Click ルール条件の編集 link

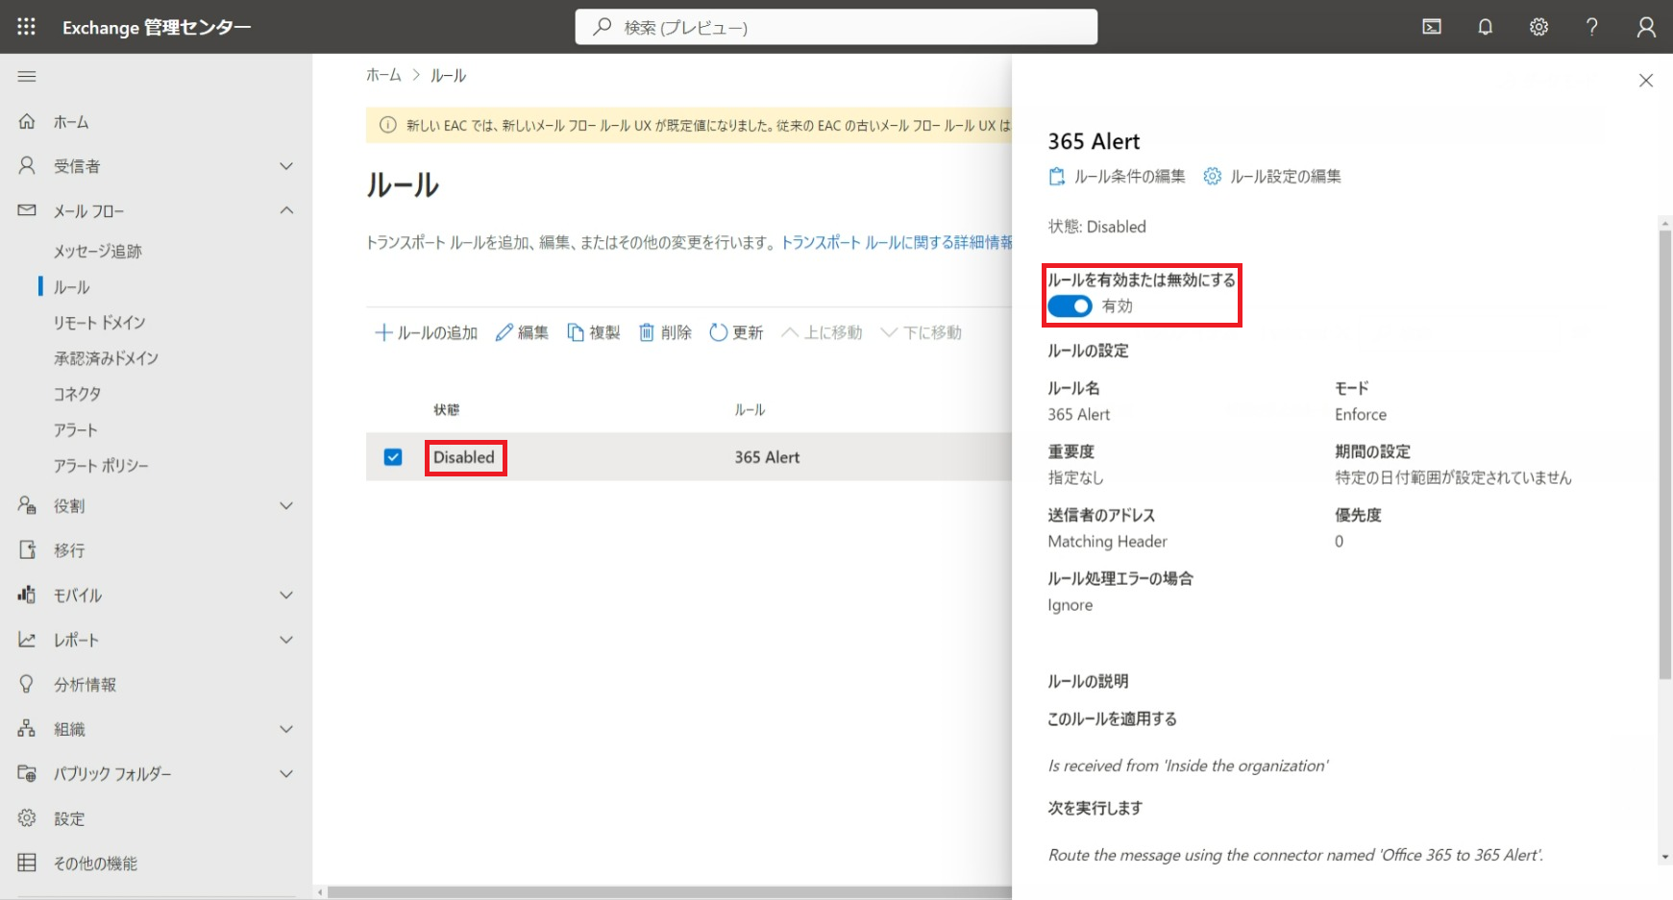(x=1117, y=177)
